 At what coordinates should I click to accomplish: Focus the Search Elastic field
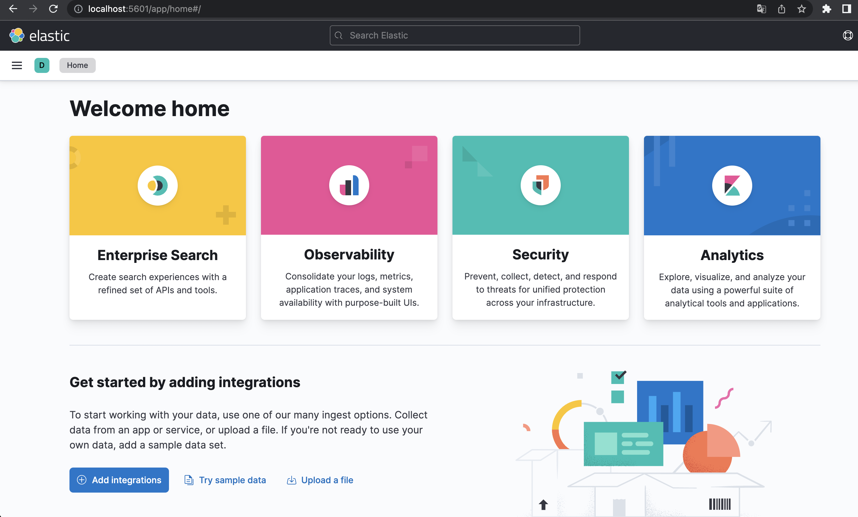pos(454,35)
